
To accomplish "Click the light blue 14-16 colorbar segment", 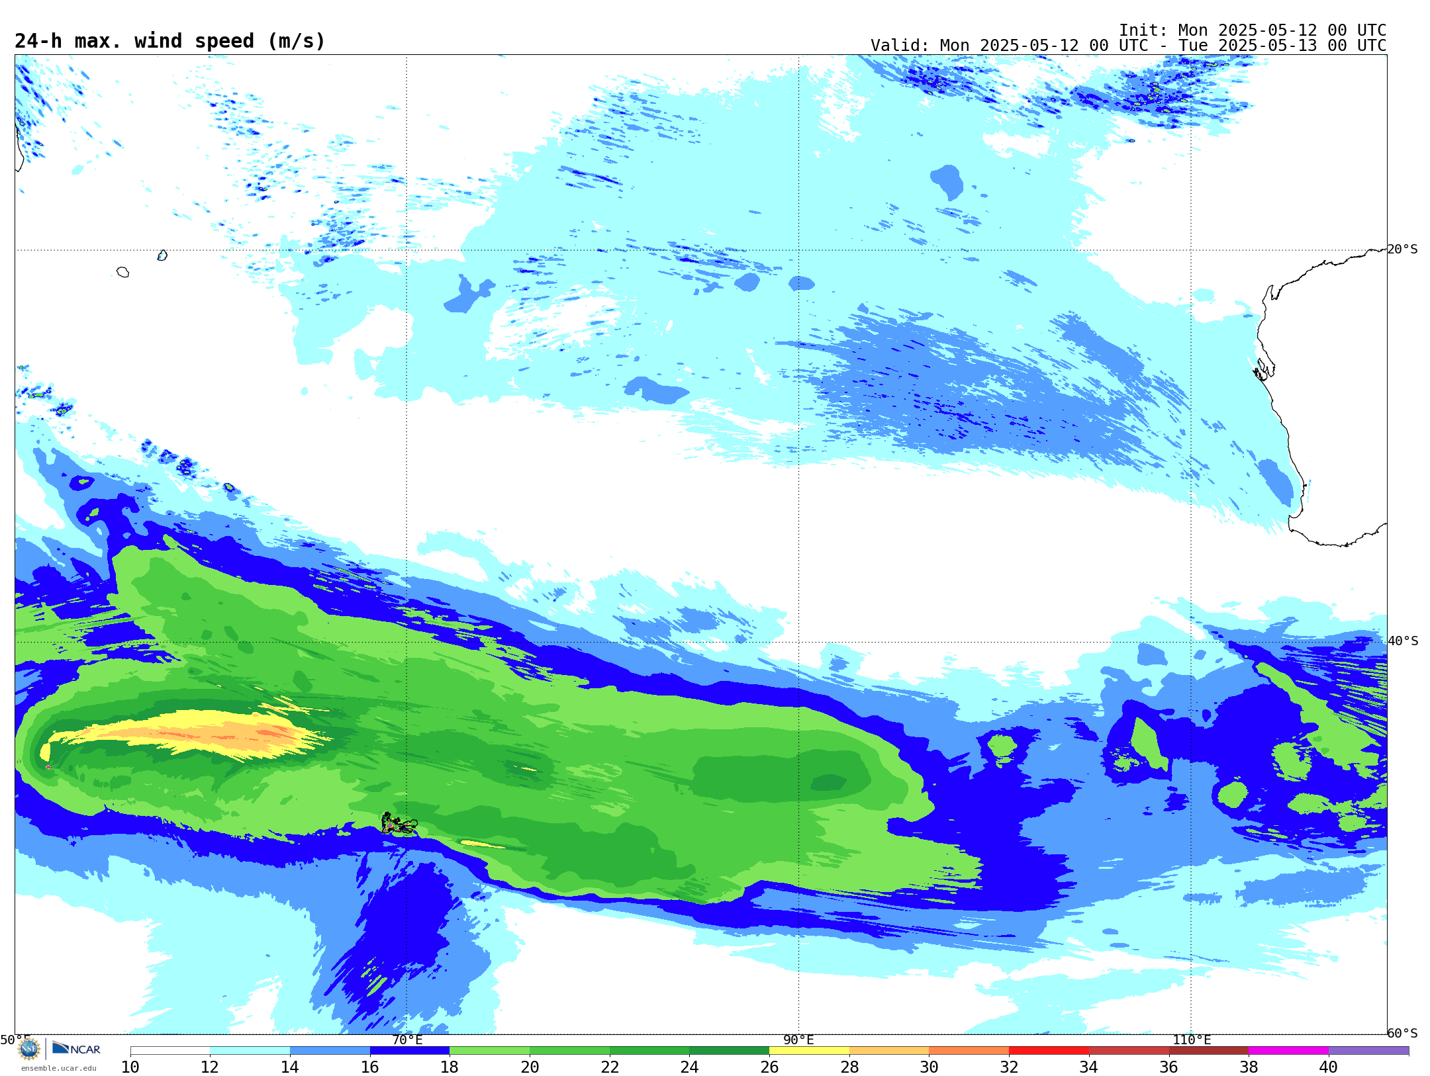I will [330, 1051].
